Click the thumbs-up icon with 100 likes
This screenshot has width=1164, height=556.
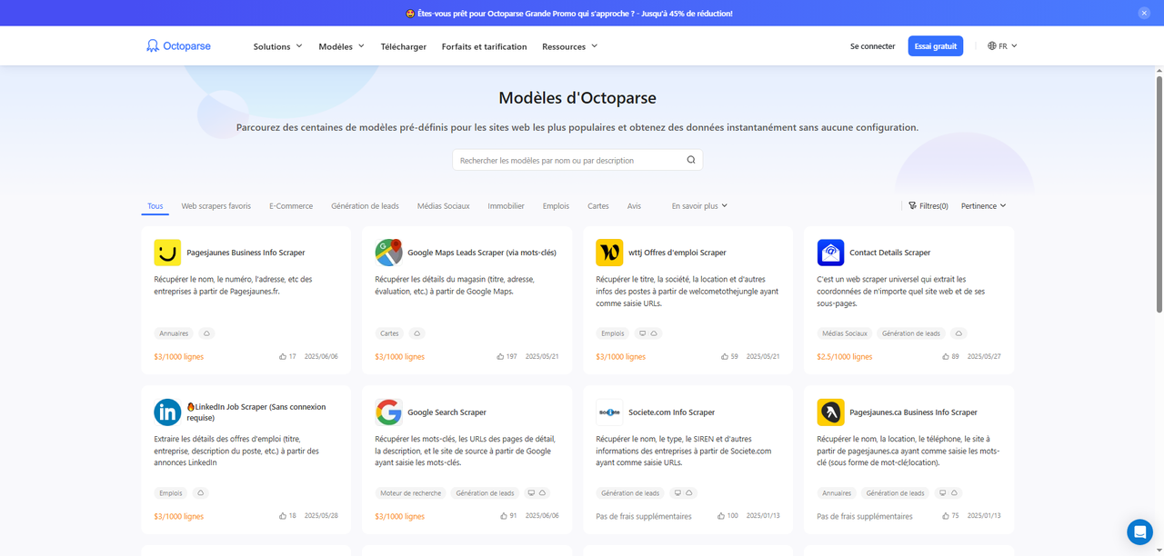(x=721, y=516)
